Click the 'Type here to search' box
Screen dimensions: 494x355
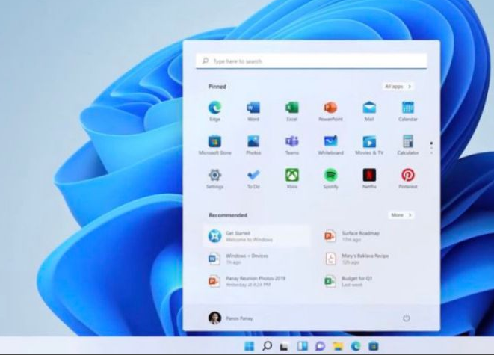tap(312, 61)
